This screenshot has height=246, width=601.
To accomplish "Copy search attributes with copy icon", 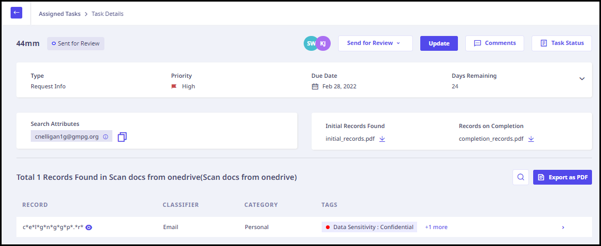I will [x=122, y=136].
